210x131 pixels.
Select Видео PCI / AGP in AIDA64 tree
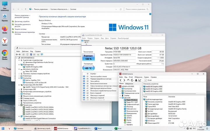point(132,102)
